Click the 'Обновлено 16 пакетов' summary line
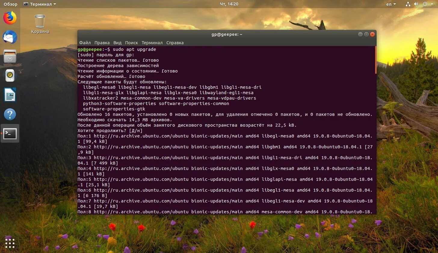438x253 pixels. 225,114
